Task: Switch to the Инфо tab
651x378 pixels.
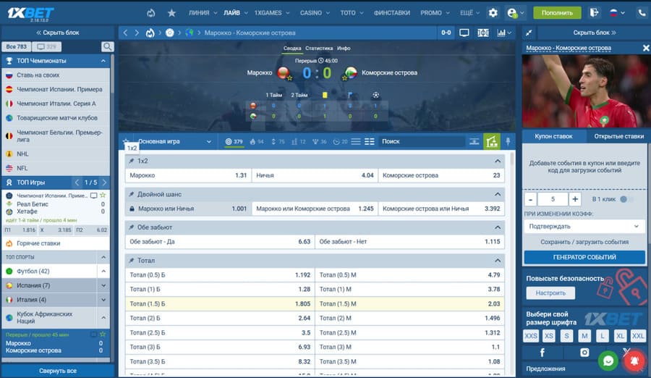Action: [x=344, y=49]
